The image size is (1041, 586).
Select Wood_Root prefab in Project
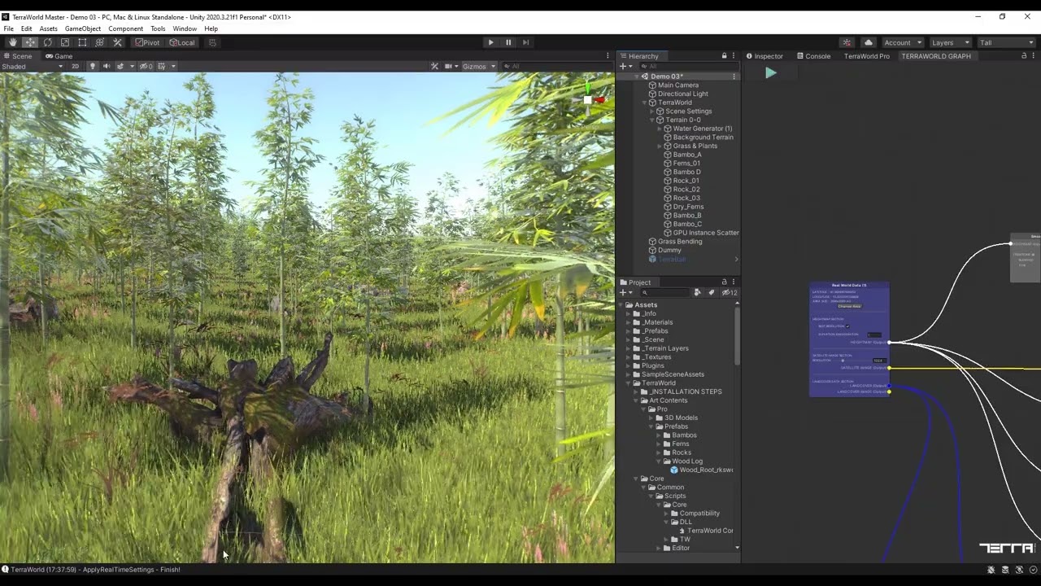tap(701, 470)
